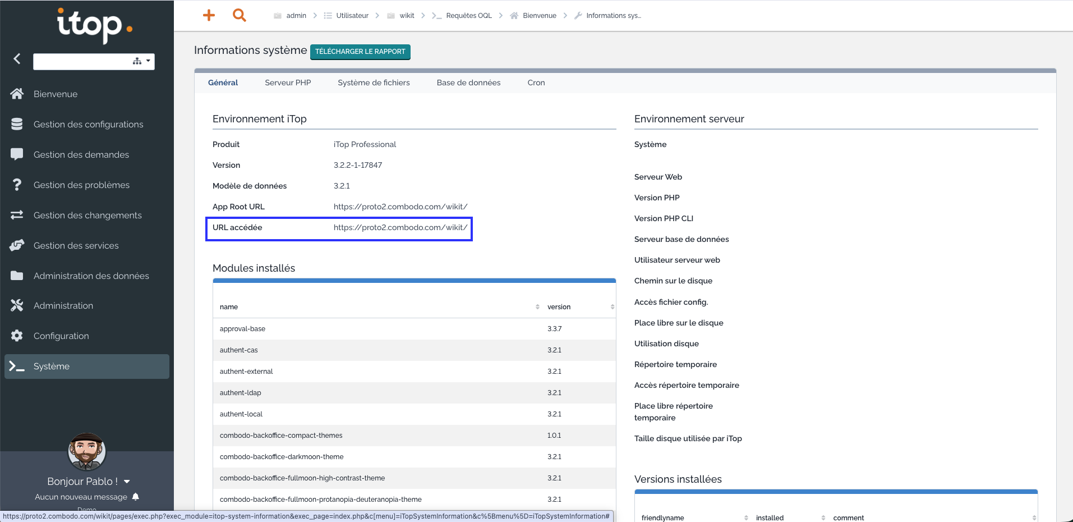
Task: Go to wikit breadcrumb
Action: point(400,16)
